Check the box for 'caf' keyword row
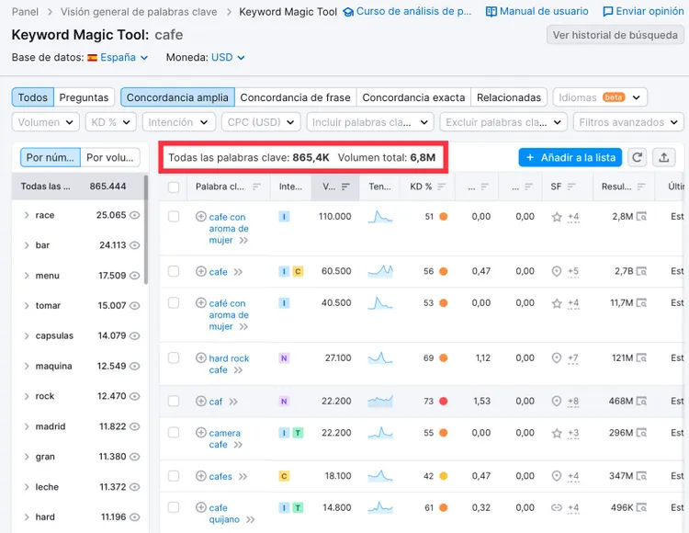Screen dimensions: 689x533 coord(174,401)
